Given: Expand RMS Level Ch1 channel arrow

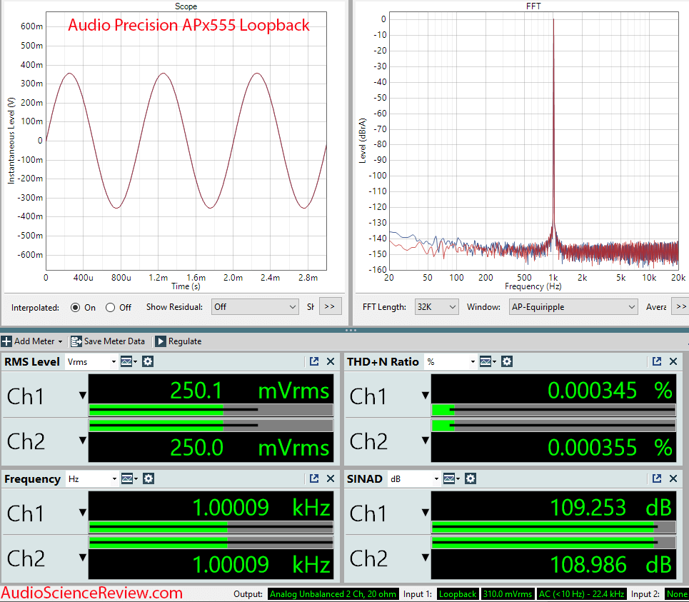Looking at the screenshot, I should (x=83, y=396).
